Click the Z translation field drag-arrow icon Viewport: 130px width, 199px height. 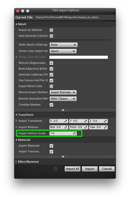[x=105, y=121]
